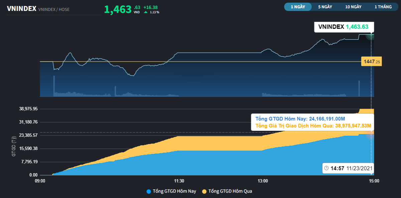Click the VNINDEX / HOSE subtitle

point(54,9)
